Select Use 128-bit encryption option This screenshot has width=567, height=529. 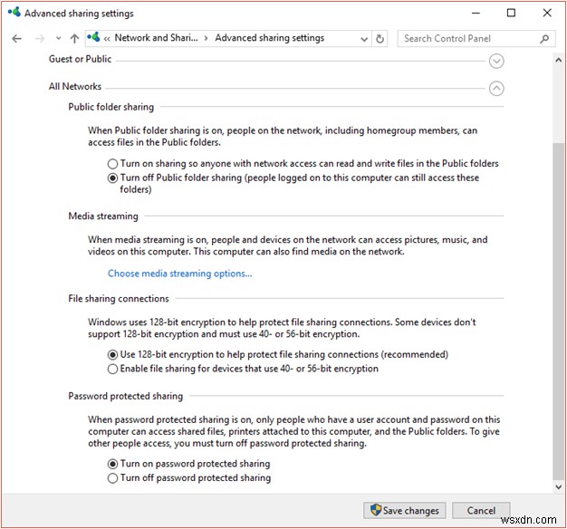pos(112,355)
